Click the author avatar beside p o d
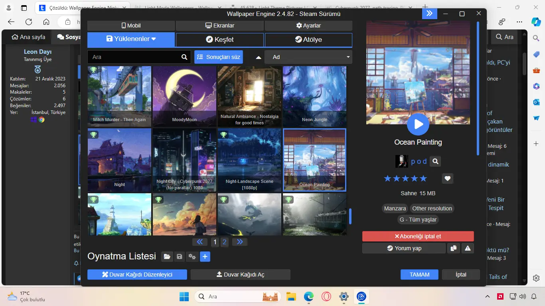The height and width of the screenshot is (306, 545). coord(402,161)
